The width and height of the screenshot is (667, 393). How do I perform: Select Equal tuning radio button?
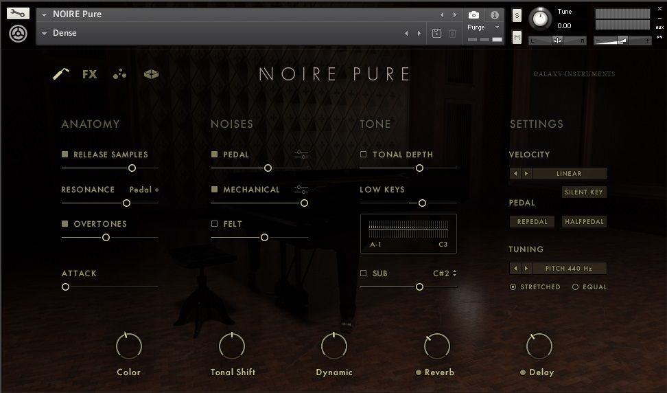[575, 287]
